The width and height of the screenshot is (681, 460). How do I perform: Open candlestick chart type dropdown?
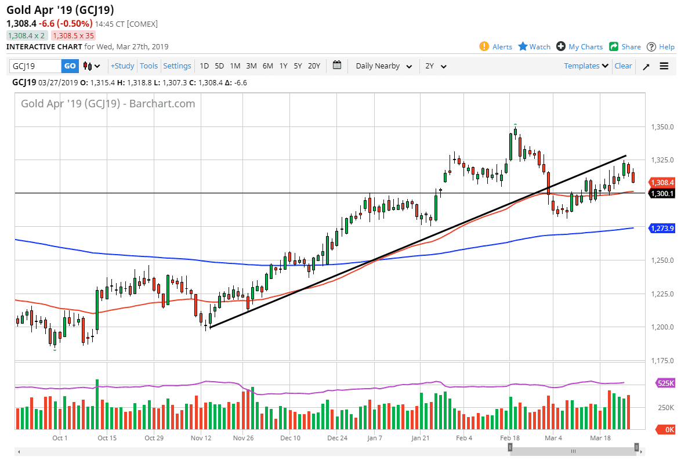coord(92,66)
